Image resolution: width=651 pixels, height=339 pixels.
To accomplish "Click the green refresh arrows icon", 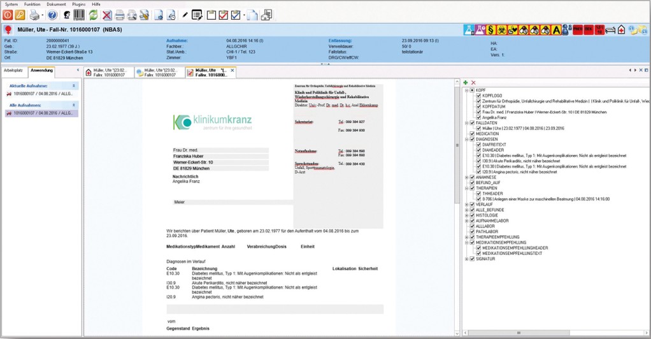I will pos(94,15).
